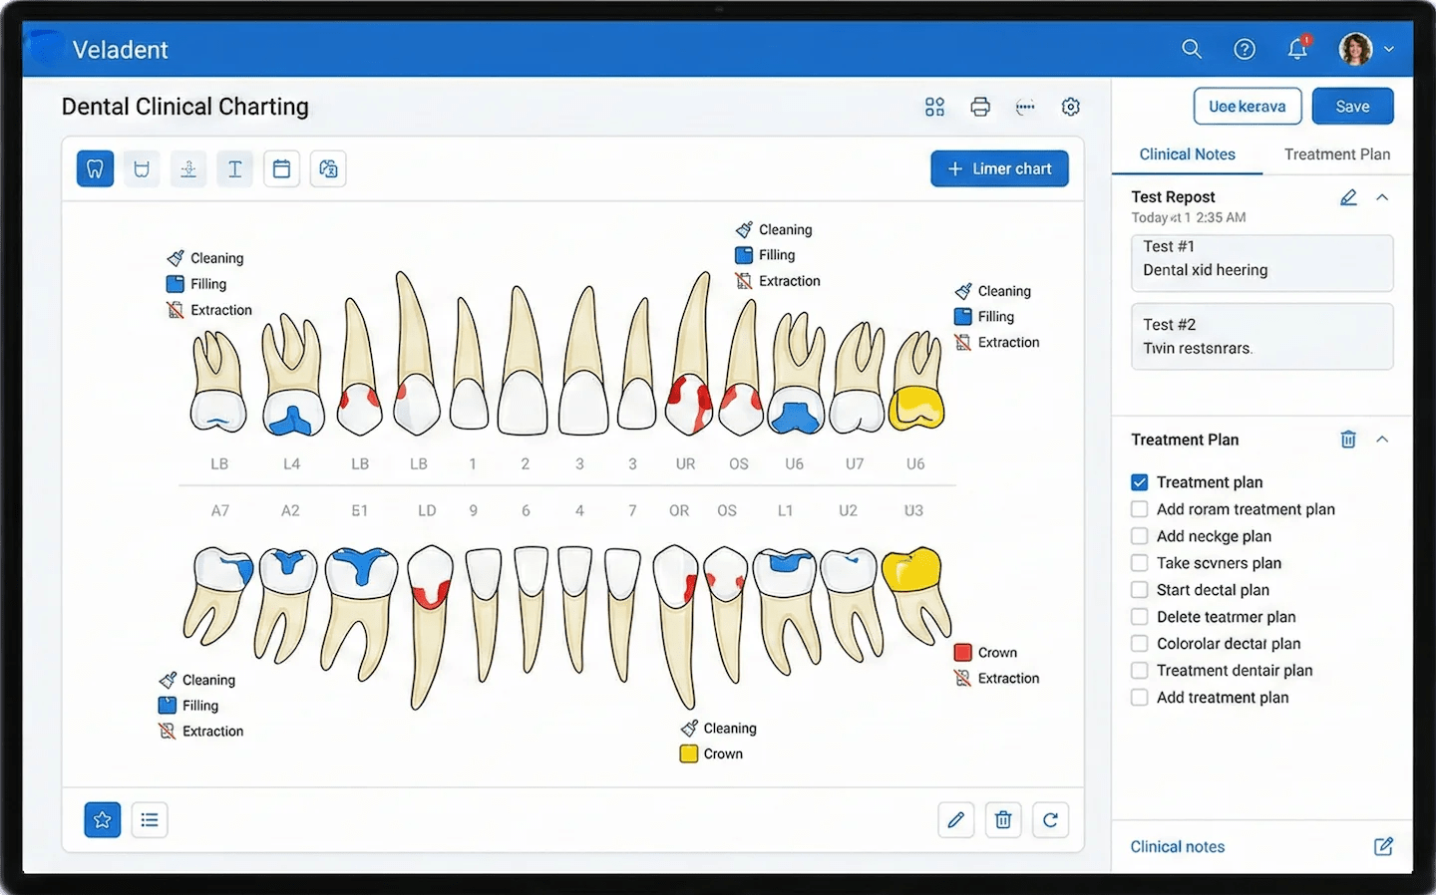Click the lower tooth label A7
This screenshot has height=895, width=1436.
[x=220, y=510]
